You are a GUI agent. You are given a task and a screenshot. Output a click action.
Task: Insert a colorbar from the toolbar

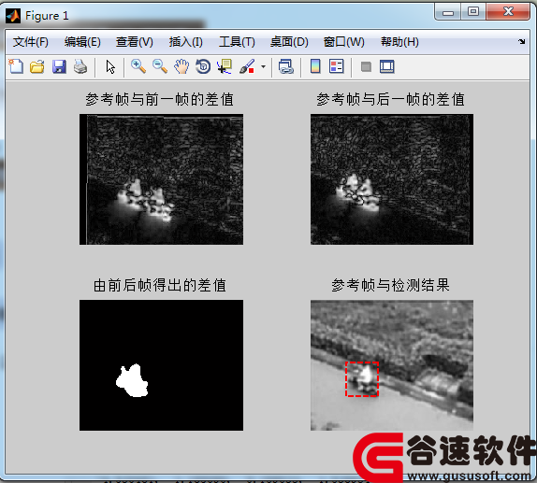click(x=315, y=66)
